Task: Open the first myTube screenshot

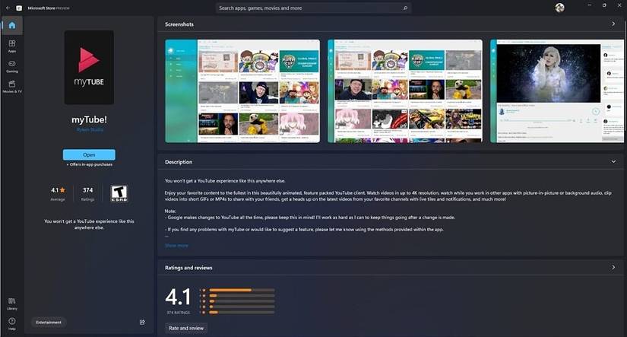Action: point(242,91)
